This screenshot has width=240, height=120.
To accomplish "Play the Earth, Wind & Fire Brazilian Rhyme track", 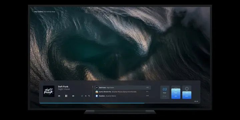I will point(122,92).
